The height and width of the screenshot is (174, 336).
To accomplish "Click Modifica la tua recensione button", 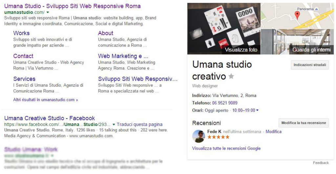I will point(304,123).
